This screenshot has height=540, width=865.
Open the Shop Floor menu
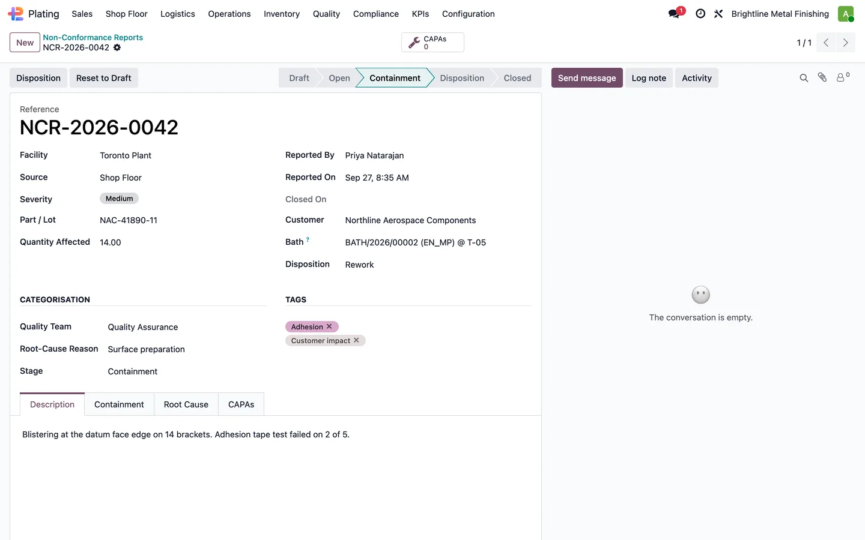[127, 14]
